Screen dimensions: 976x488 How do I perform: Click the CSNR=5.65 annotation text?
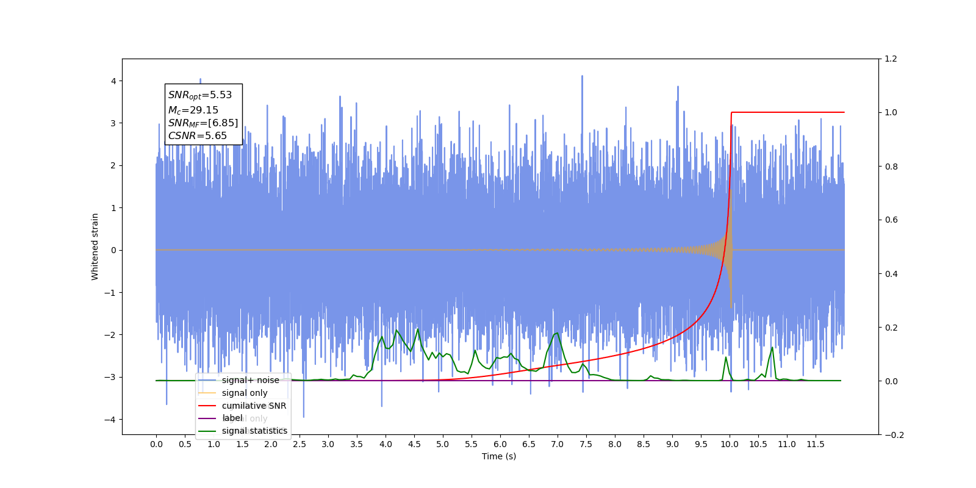(x=198, y=136)
